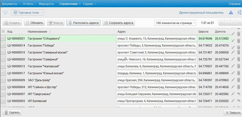Open the Сервис menu

90,4
